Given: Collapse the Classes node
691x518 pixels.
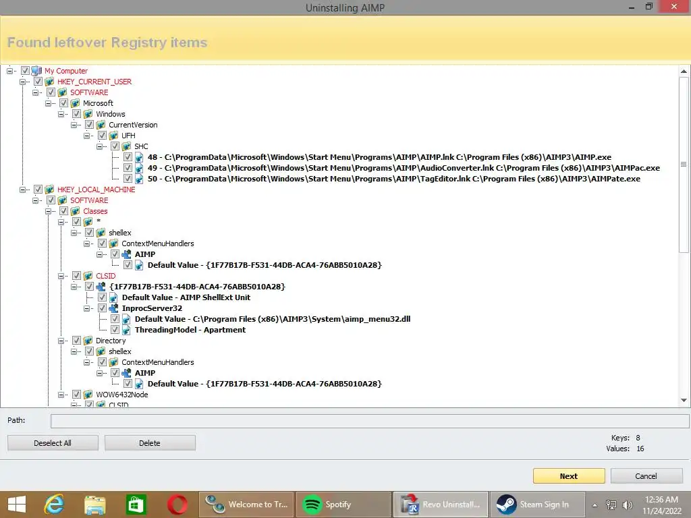Looking at the screenshot, I should [48, 211].
